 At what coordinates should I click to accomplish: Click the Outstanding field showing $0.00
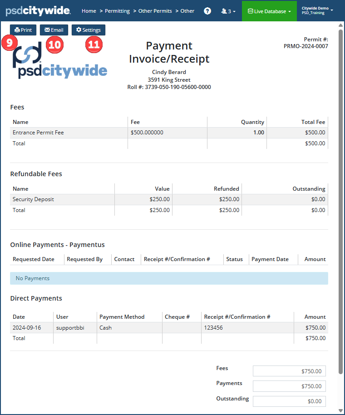pyautogui.click(x=289, y=401)
